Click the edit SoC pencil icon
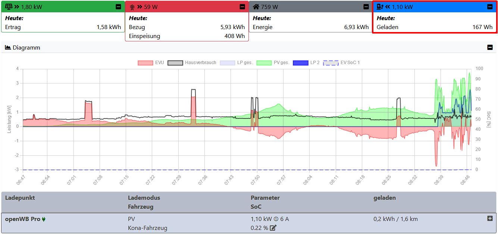The width and height of the screenshot is (498, 234). click(273, 228)
